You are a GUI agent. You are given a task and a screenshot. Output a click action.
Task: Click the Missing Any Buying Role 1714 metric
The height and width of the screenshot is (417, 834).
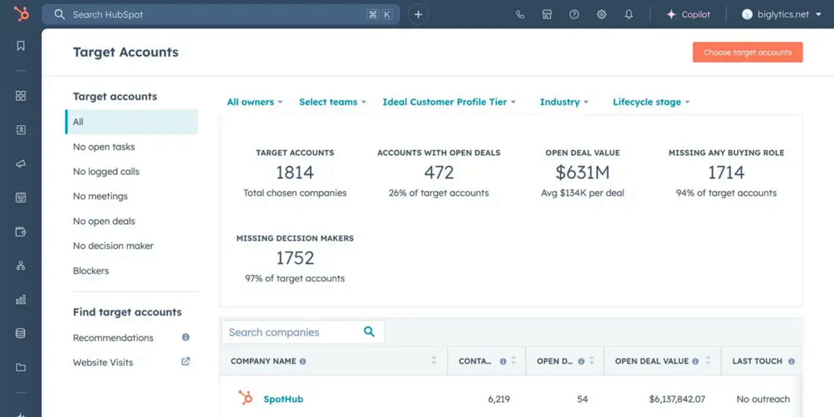[726, 173]
